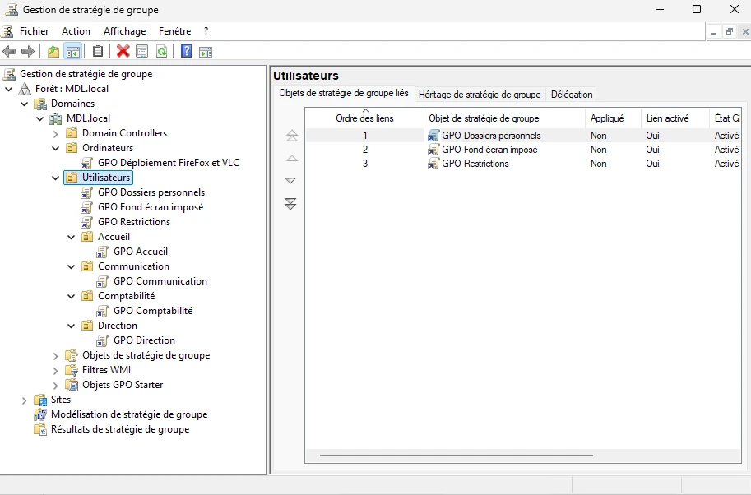Collapse the Direction OU
Image resolution: width=751 pixels, height=495 pixels.
click(x=72, y=326)
